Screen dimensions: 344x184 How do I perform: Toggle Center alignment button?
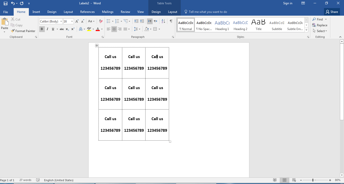tap(114, 29)
